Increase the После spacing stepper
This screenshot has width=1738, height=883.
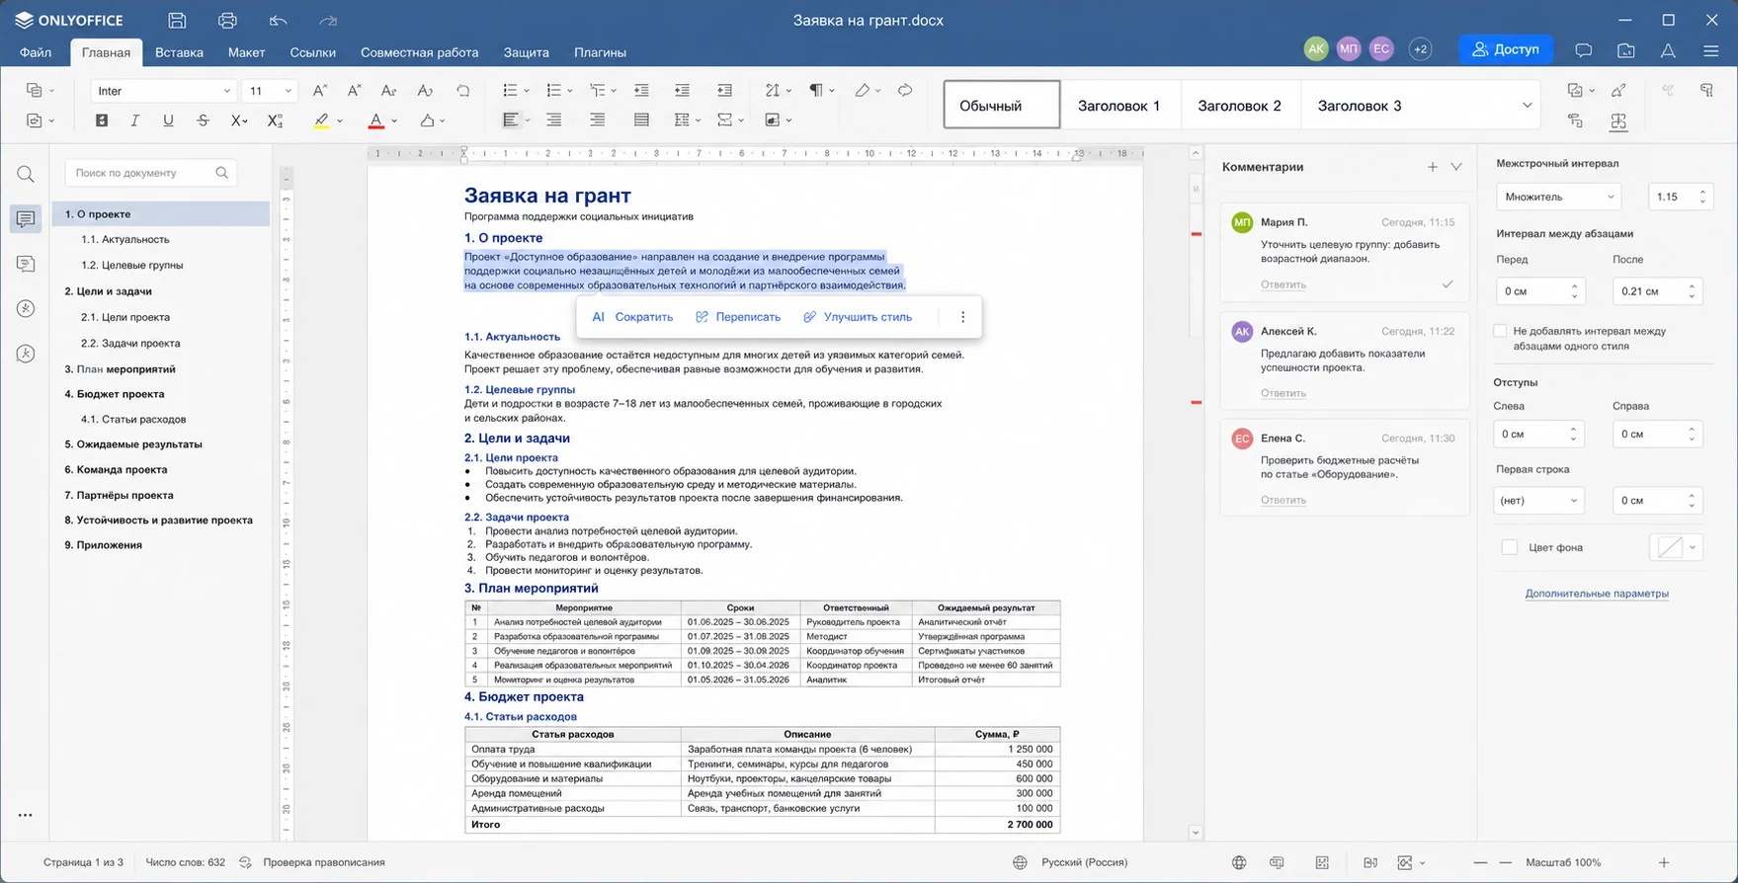tap(1693, 286)
